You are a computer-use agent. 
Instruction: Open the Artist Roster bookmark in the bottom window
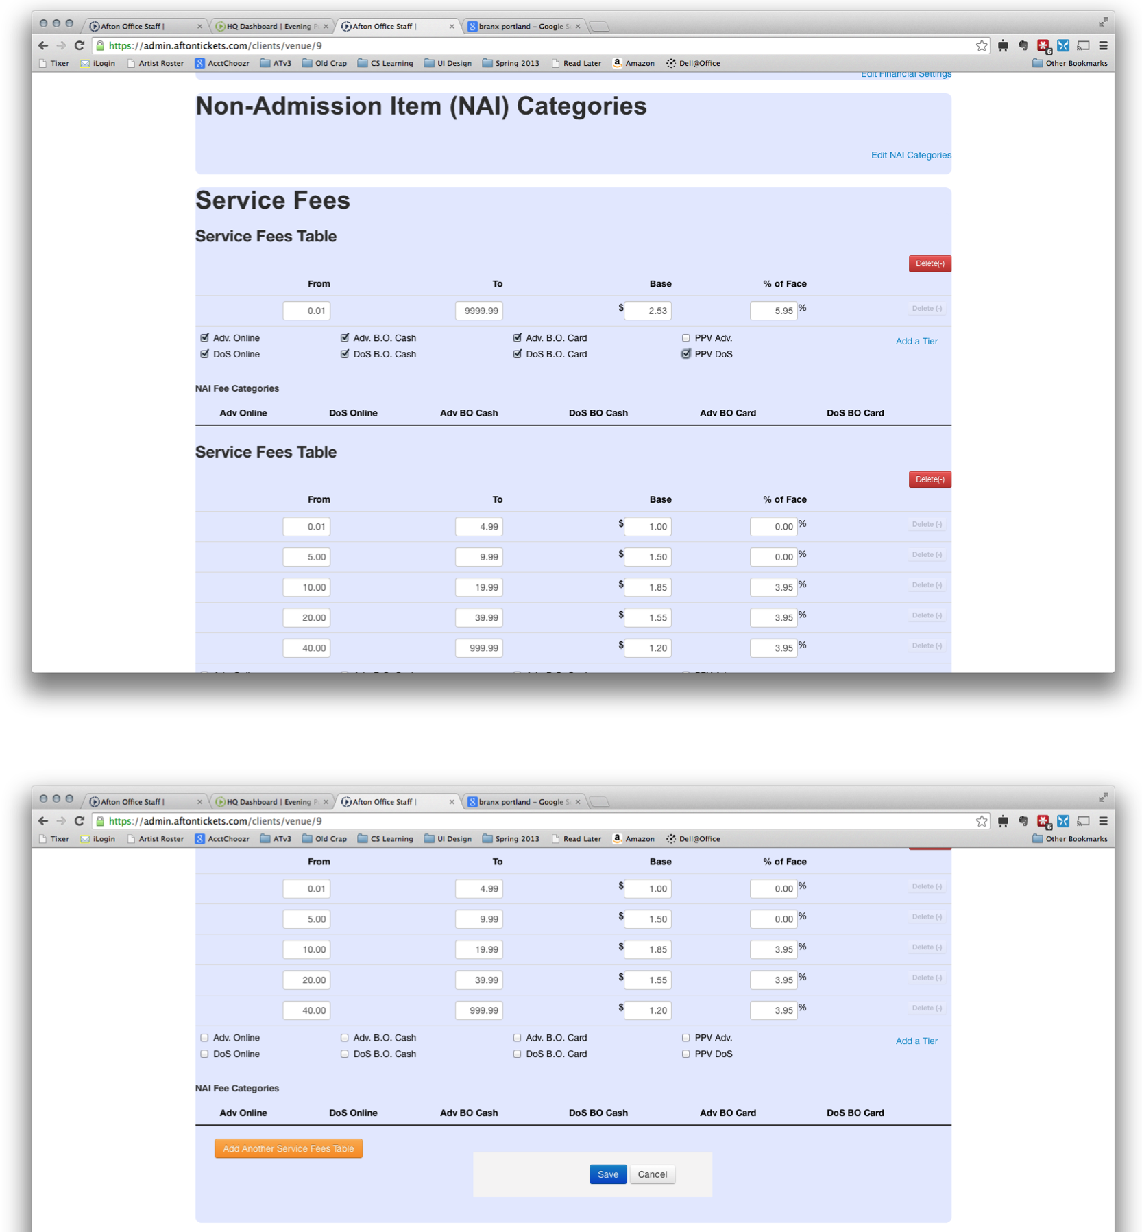pyautogui.click(x=155, y=838)
